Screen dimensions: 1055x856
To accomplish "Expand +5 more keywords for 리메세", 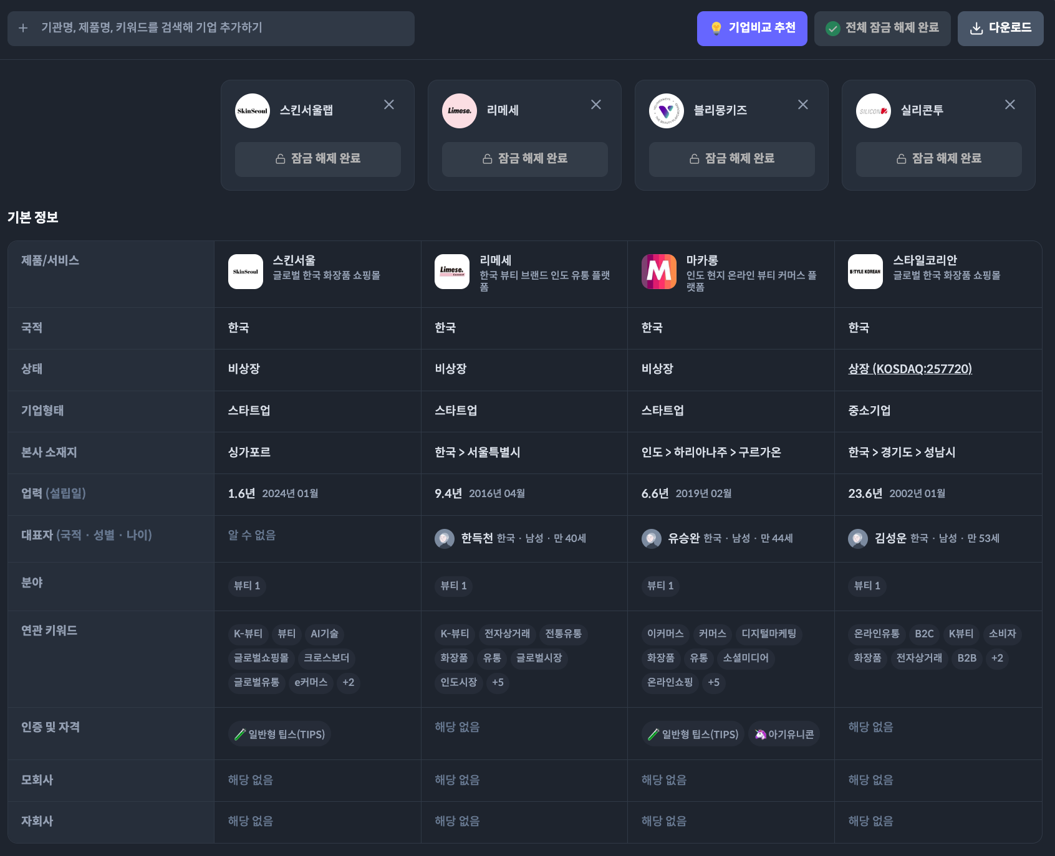I will 498,682.
